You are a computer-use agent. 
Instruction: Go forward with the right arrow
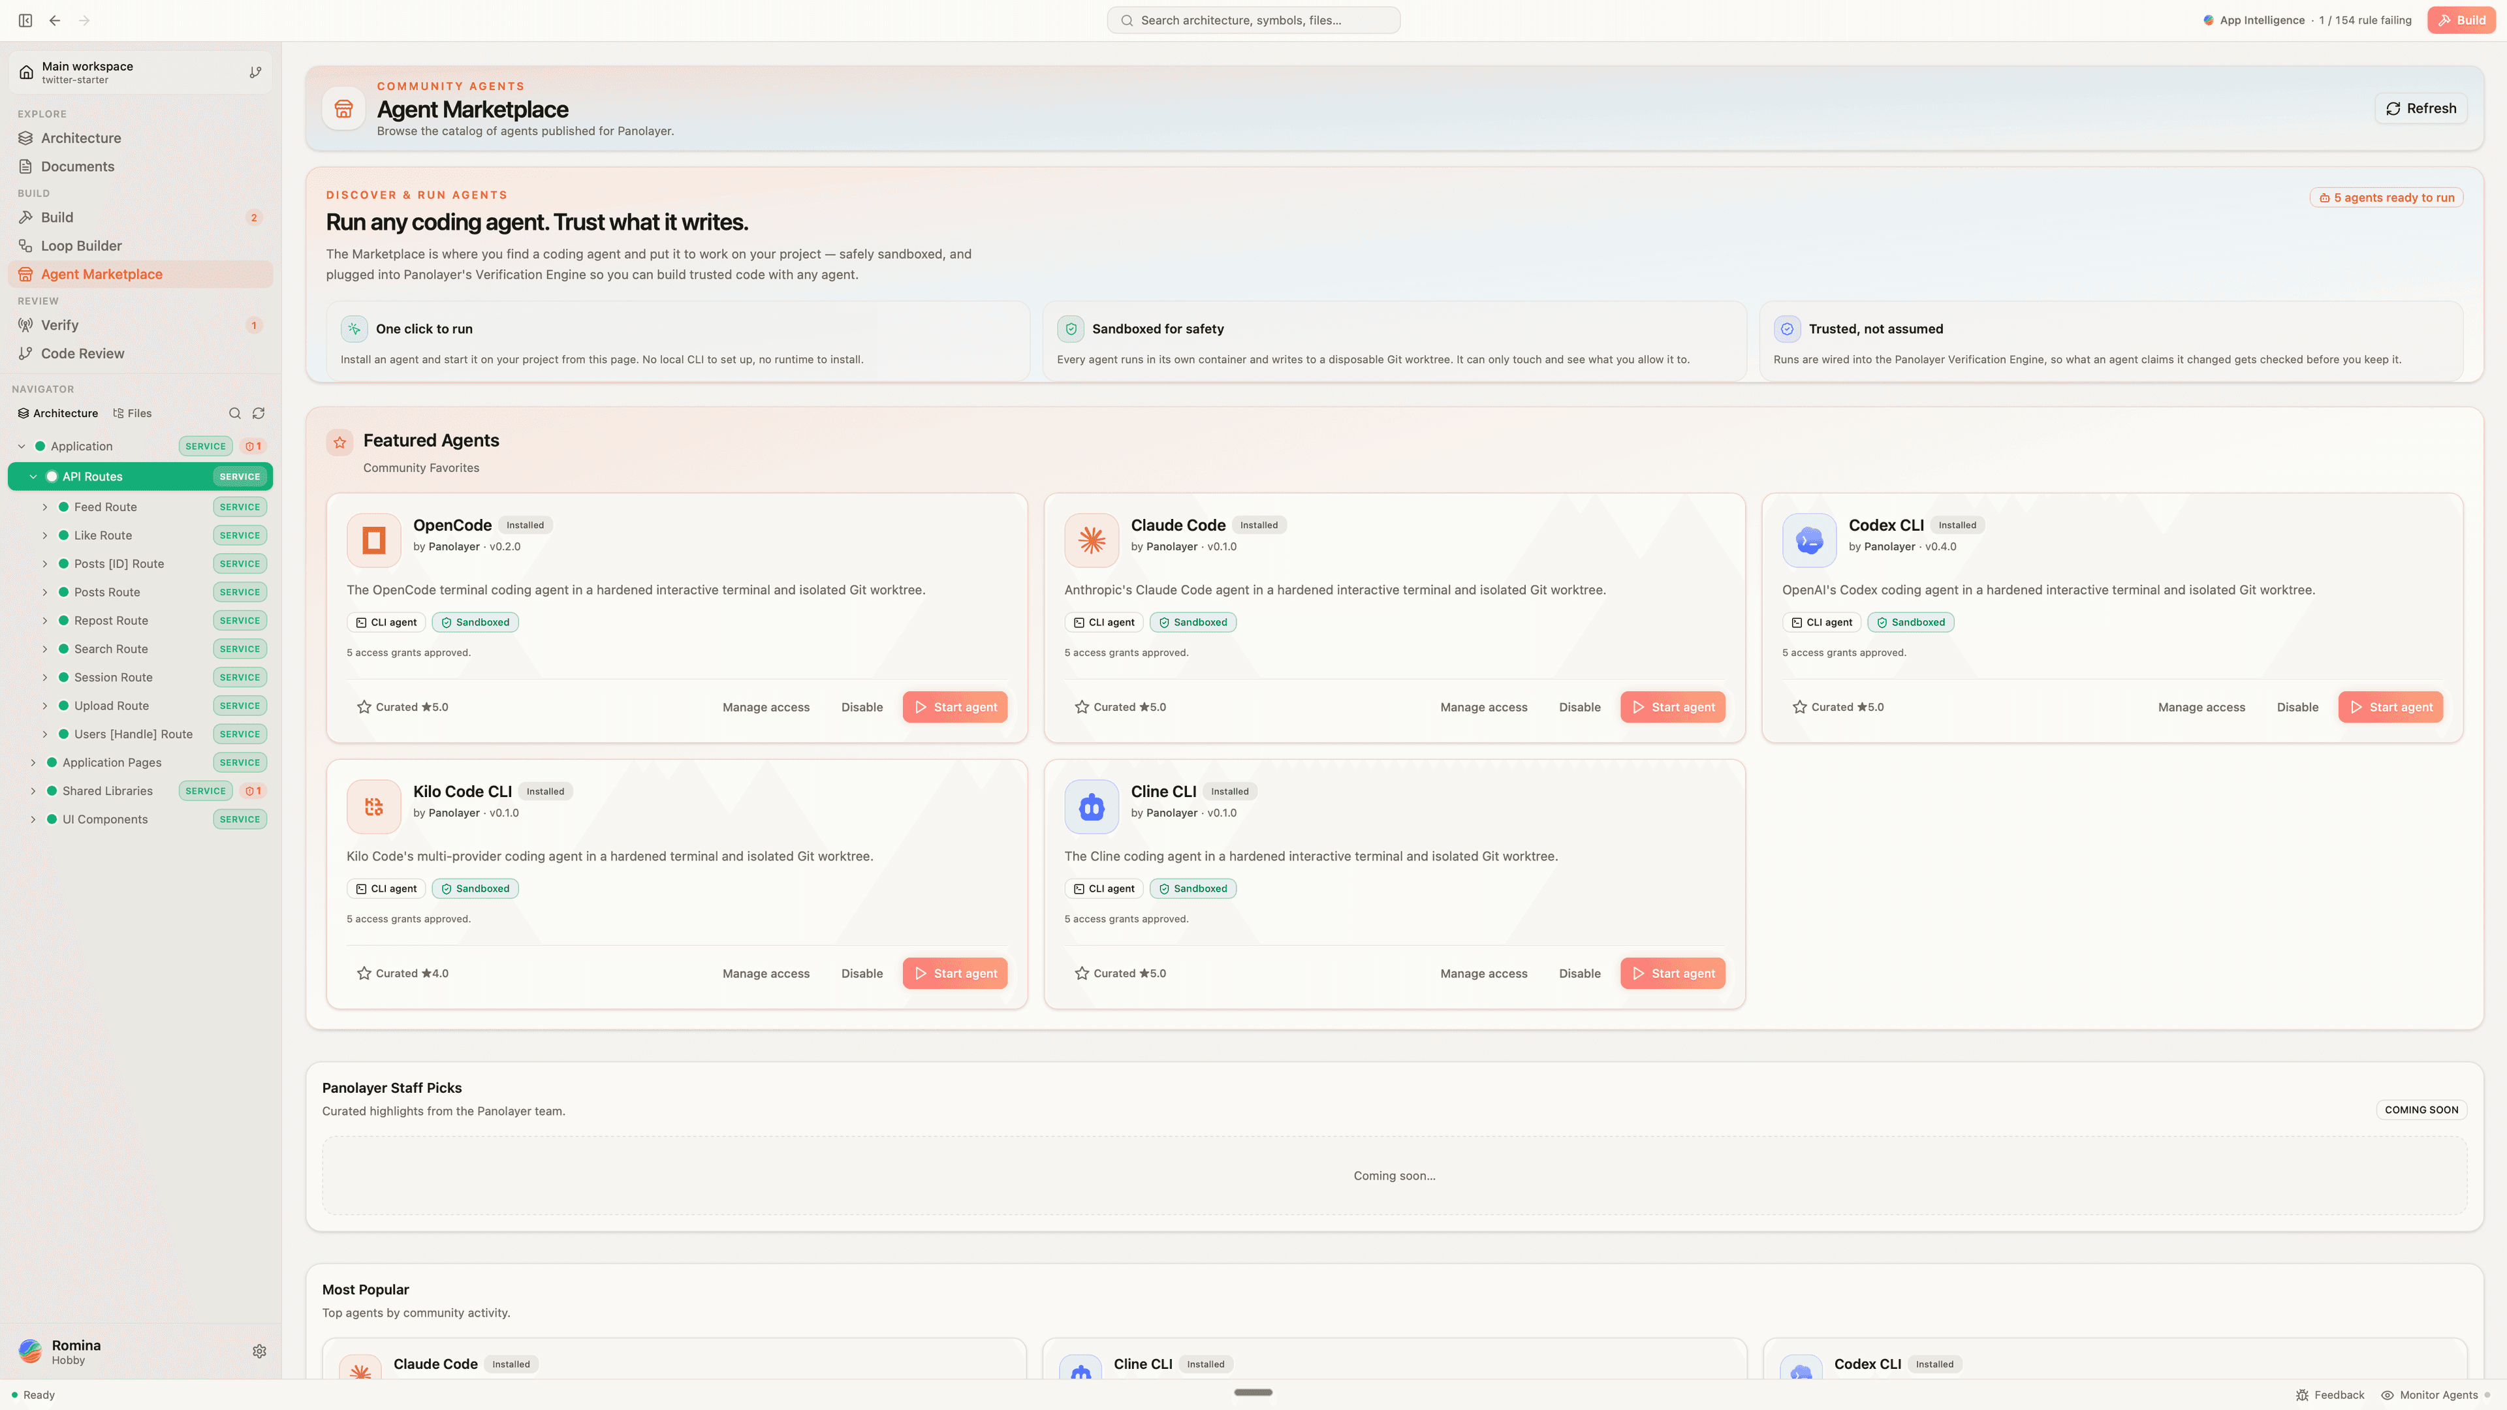coord(85,20)
